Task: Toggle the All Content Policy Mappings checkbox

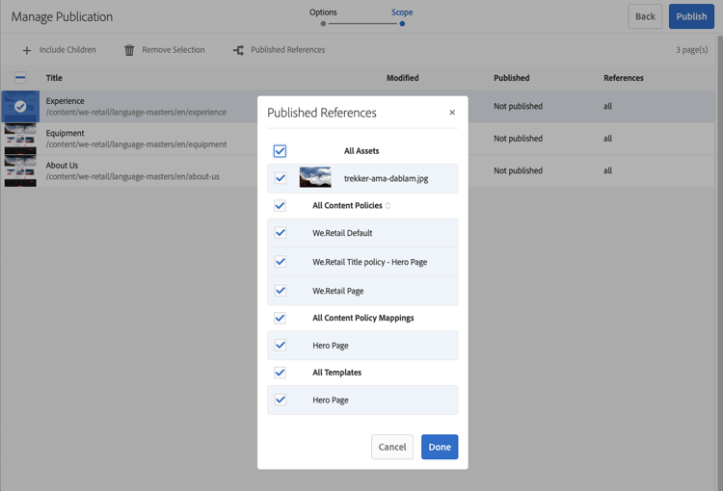Action: [280, 318]
